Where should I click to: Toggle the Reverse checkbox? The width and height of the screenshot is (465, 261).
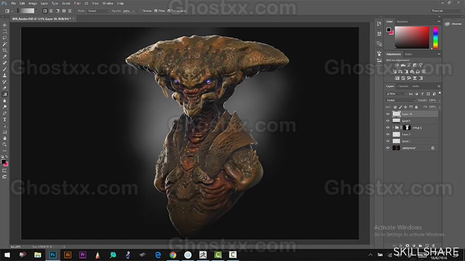pos(141,11)
